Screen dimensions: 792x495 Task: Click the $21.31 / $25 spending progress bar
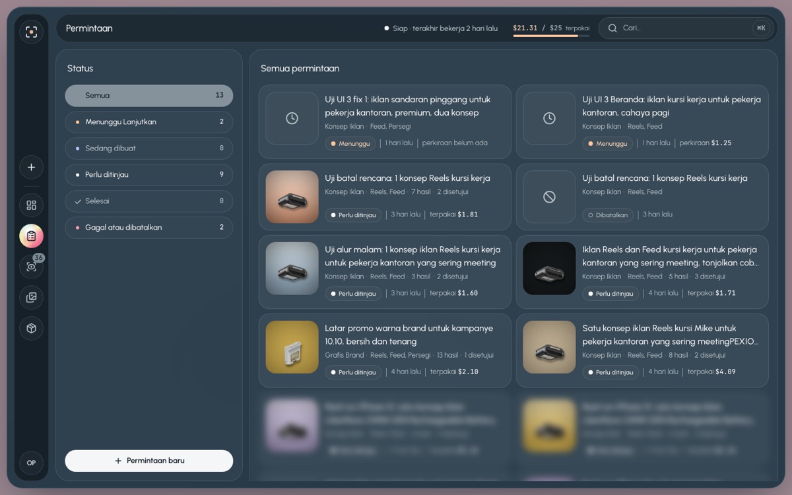click(x=551, y=36)
